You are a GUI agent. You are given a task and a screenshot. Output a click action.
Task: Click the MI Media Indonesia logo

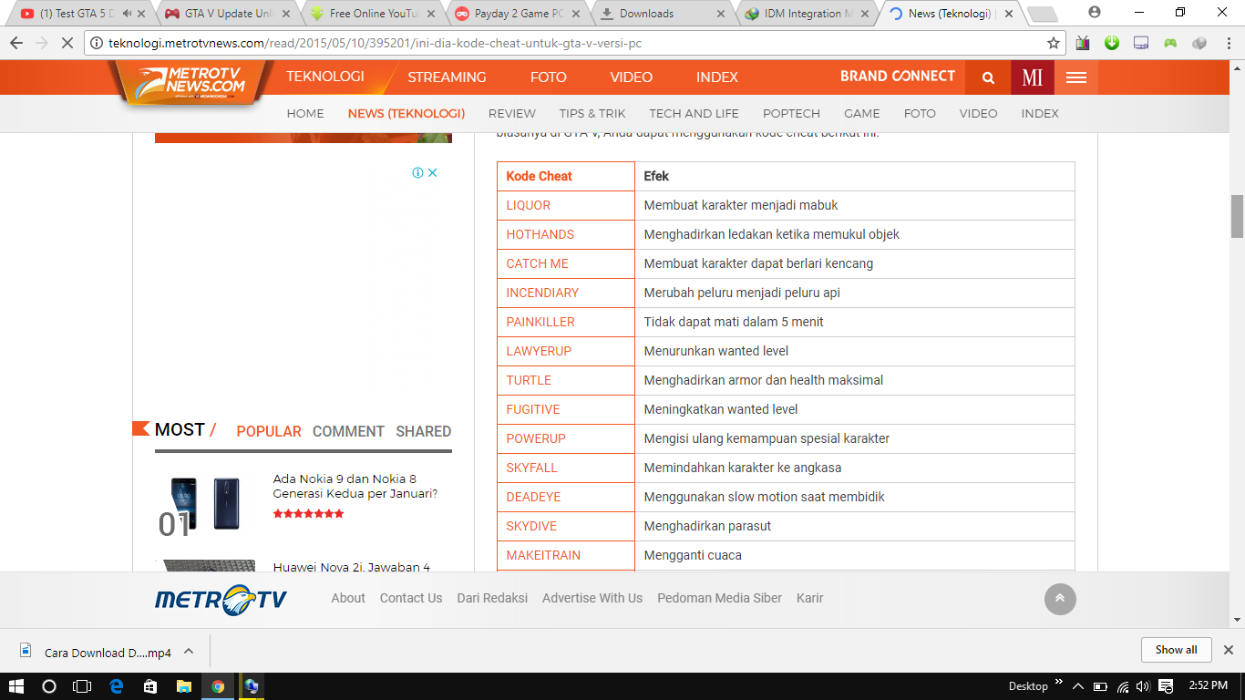(x=1033, y=77)
